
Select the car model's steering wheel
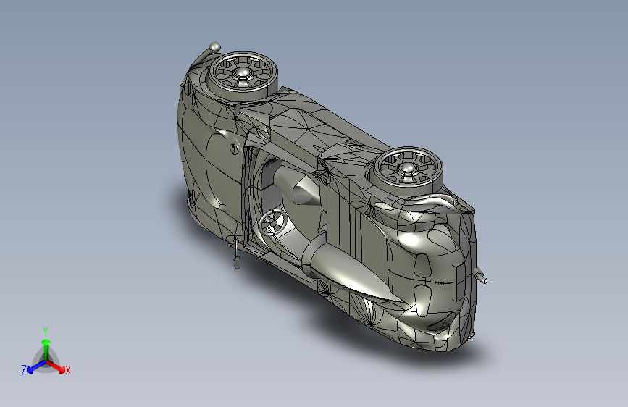point(272,223)
